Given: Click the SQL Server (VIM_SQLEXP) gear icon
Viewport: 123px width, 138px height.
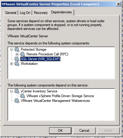Looking at the screenshot, I should (17, 59).
